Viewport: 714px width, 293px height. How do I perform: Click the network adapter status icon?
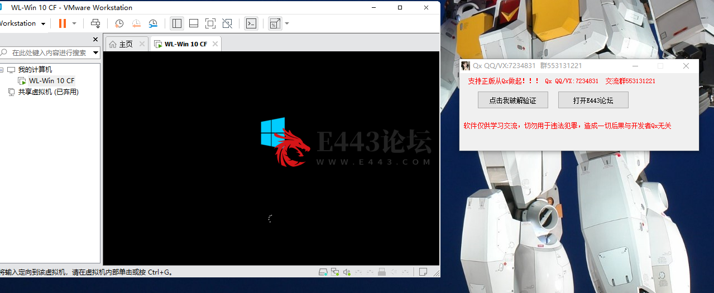(x=335, y=272)
